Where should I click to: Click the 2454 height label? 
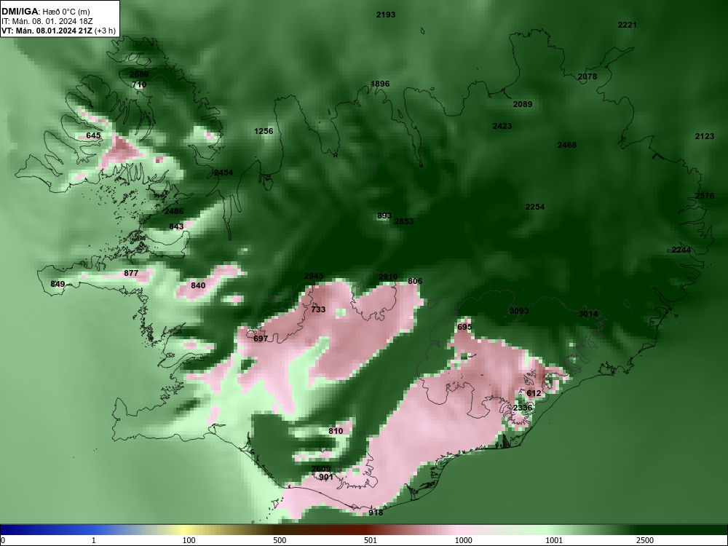pyautogui.click(x=223, y=173)
